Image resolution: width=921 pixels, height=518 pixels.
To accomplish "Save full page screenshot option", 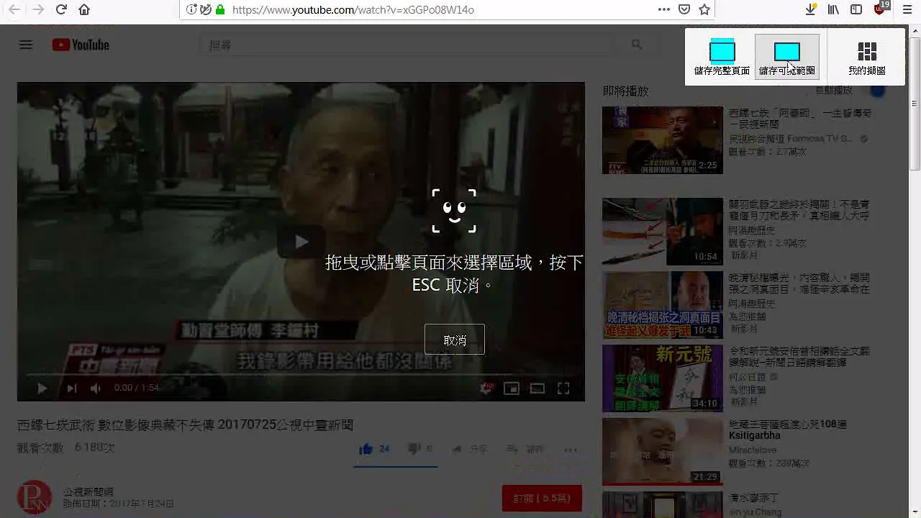I will (x=722, y=58).
